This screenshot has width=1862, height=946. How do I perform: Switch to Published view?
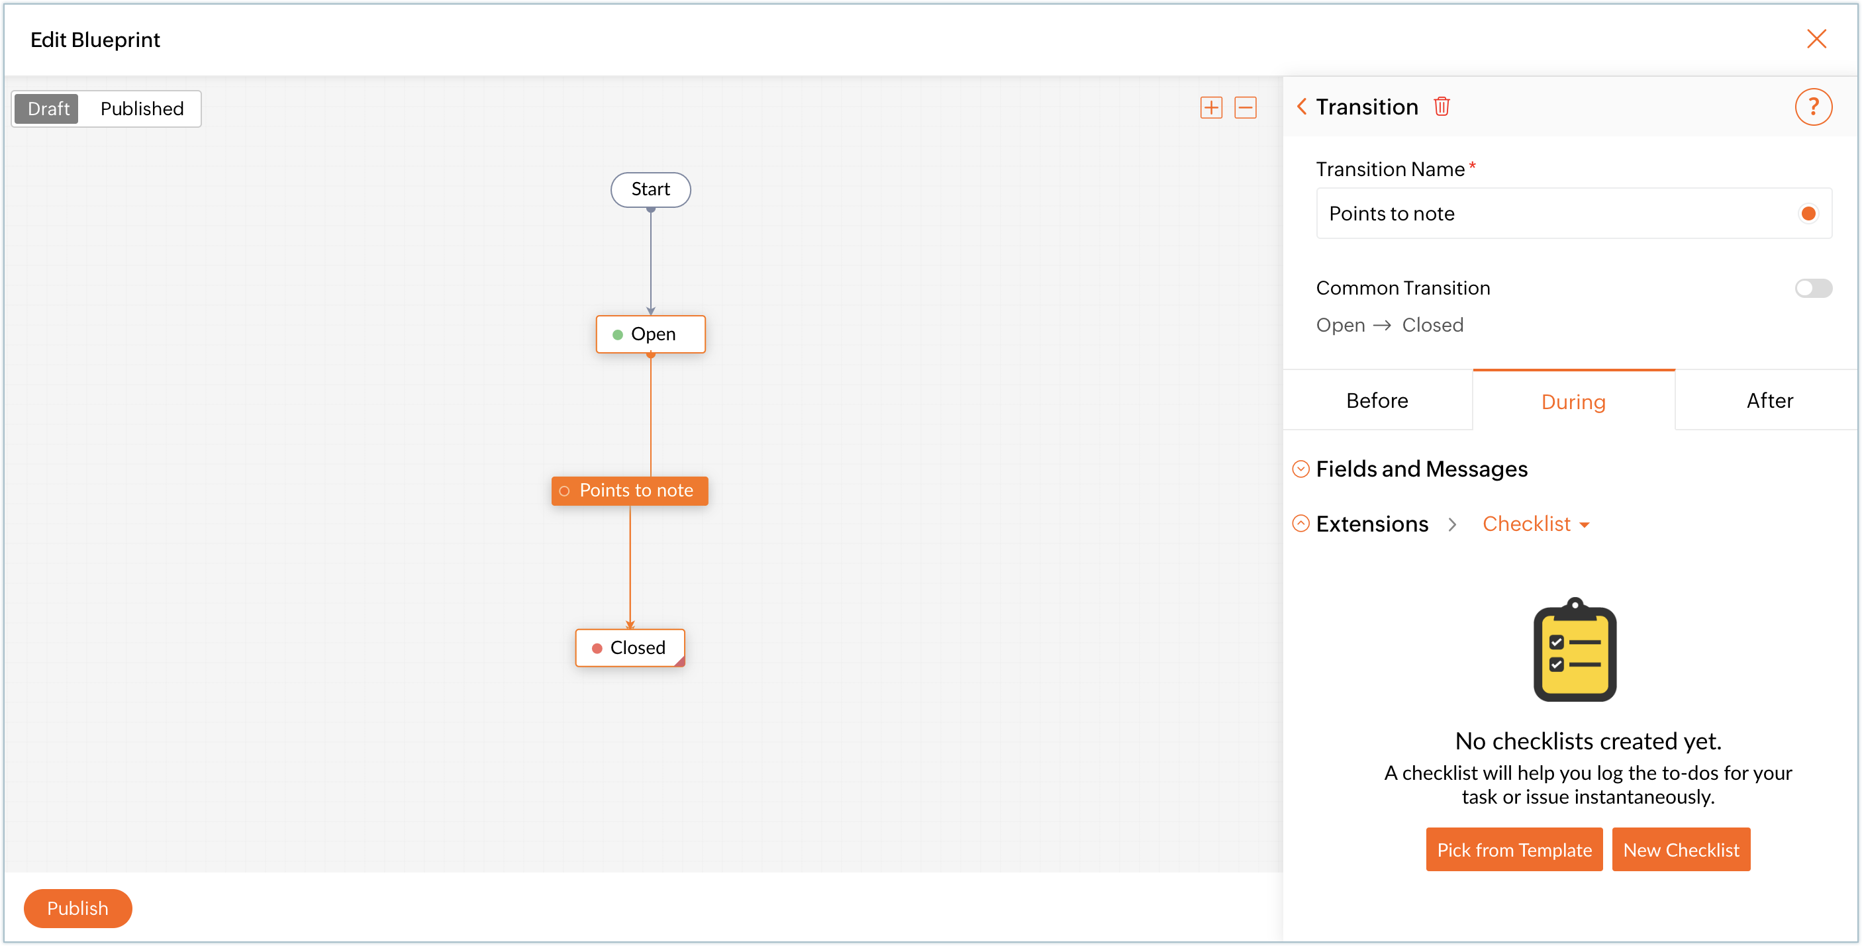[x=142, y=109]
